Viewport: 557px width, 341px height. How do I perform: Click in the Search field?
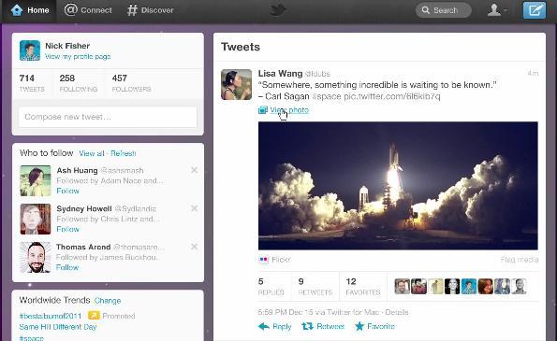click(x=444, y=10)
